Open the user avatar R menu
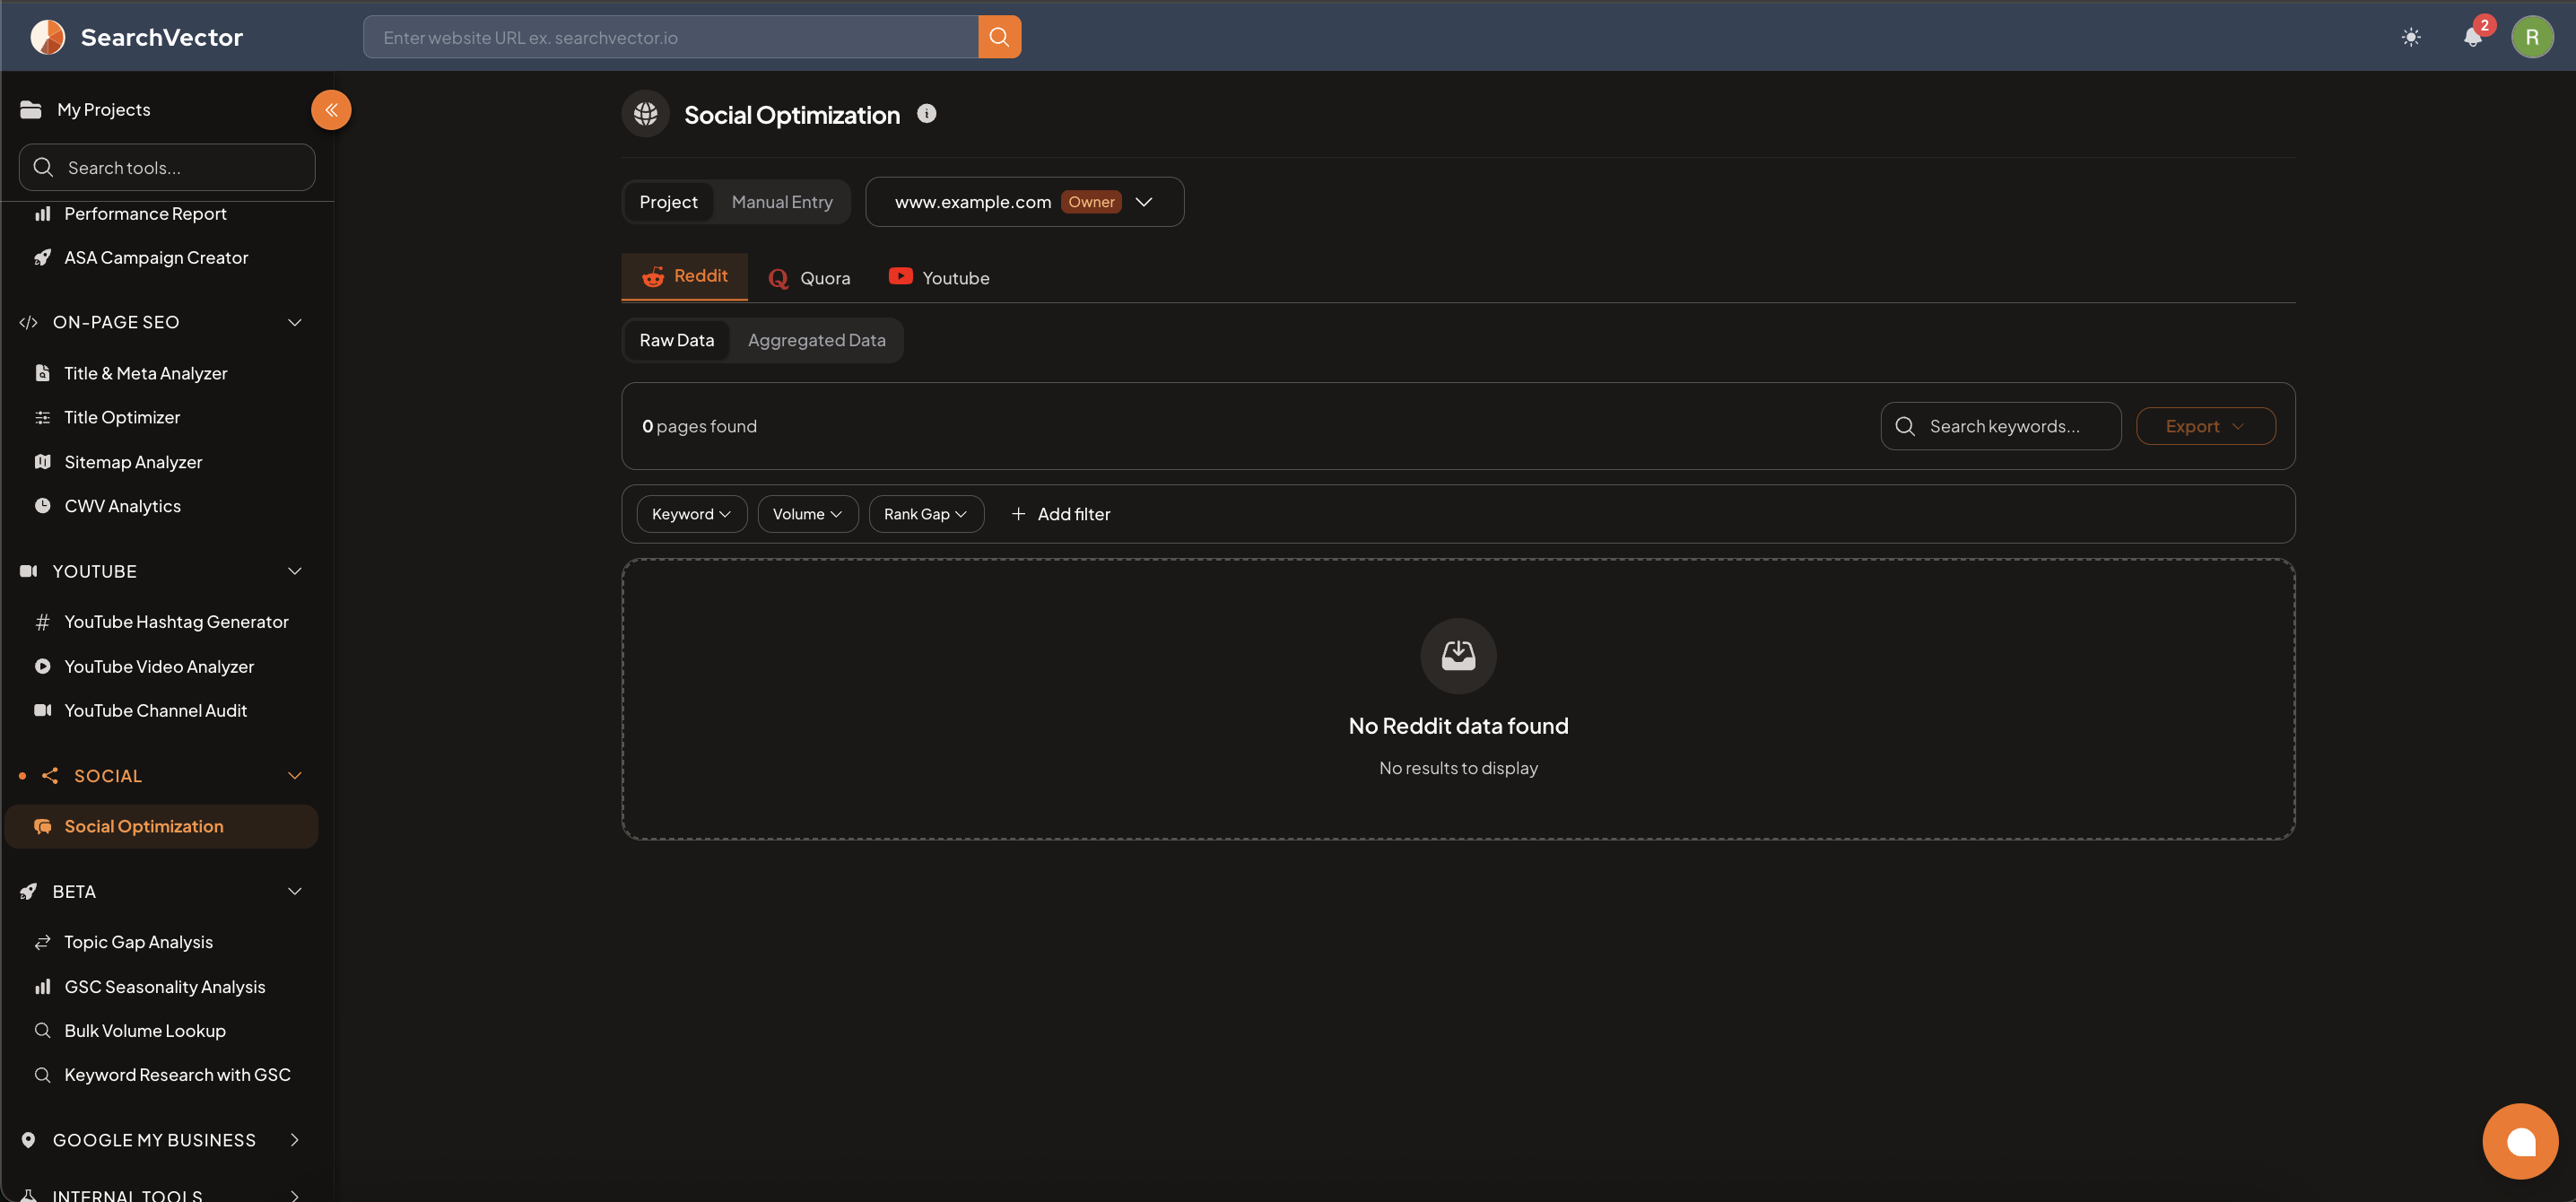 click(2532, 37)
